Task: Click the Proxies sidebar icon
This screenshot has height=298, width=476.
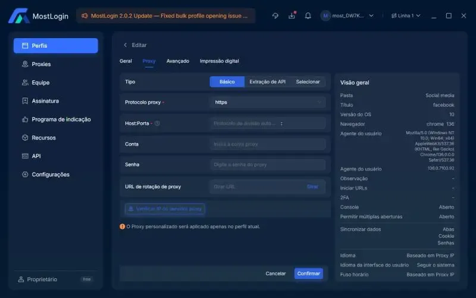Action: click(x=25, y=64)
